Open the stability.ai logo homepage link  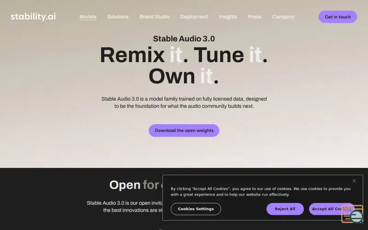click(33, 17)
